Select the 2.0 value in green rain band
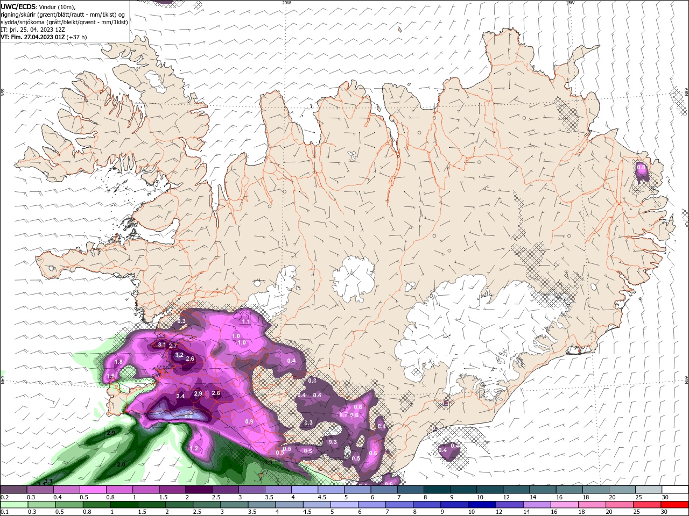The width and height of the screenshot is (689, 516). 121,464
